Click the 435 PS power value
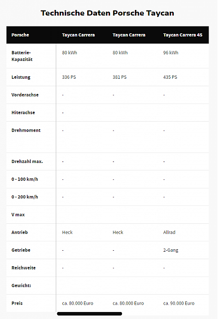Screen dimensions: 218x319 170,77
